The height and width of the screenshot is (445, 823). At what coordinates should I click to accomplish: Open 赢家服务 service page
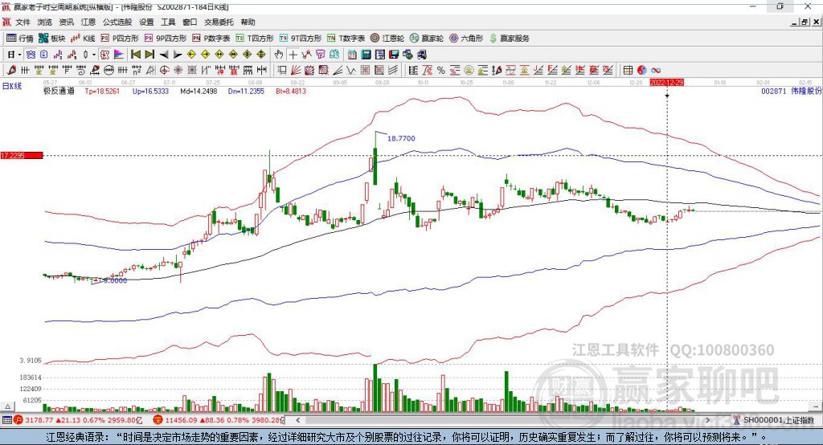click(x=510, y=39)
